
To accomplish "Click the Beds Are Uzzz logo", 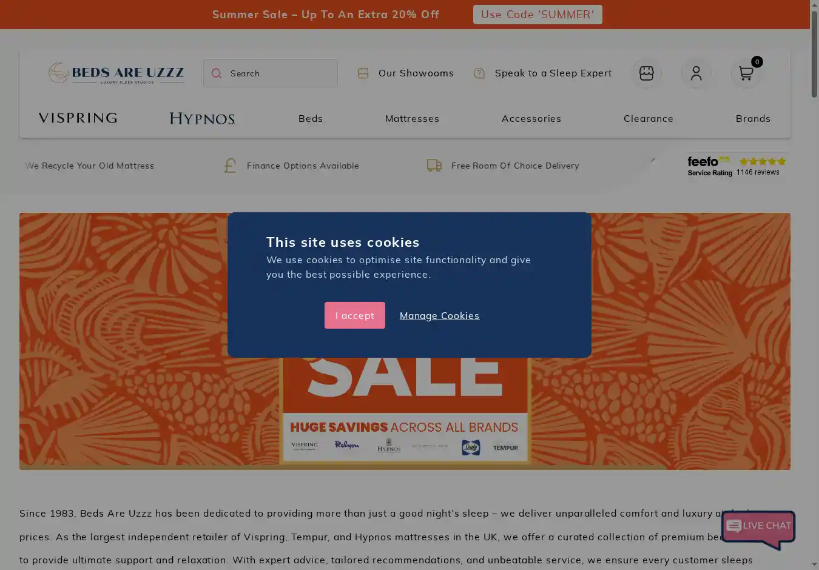I will (116, 73).
